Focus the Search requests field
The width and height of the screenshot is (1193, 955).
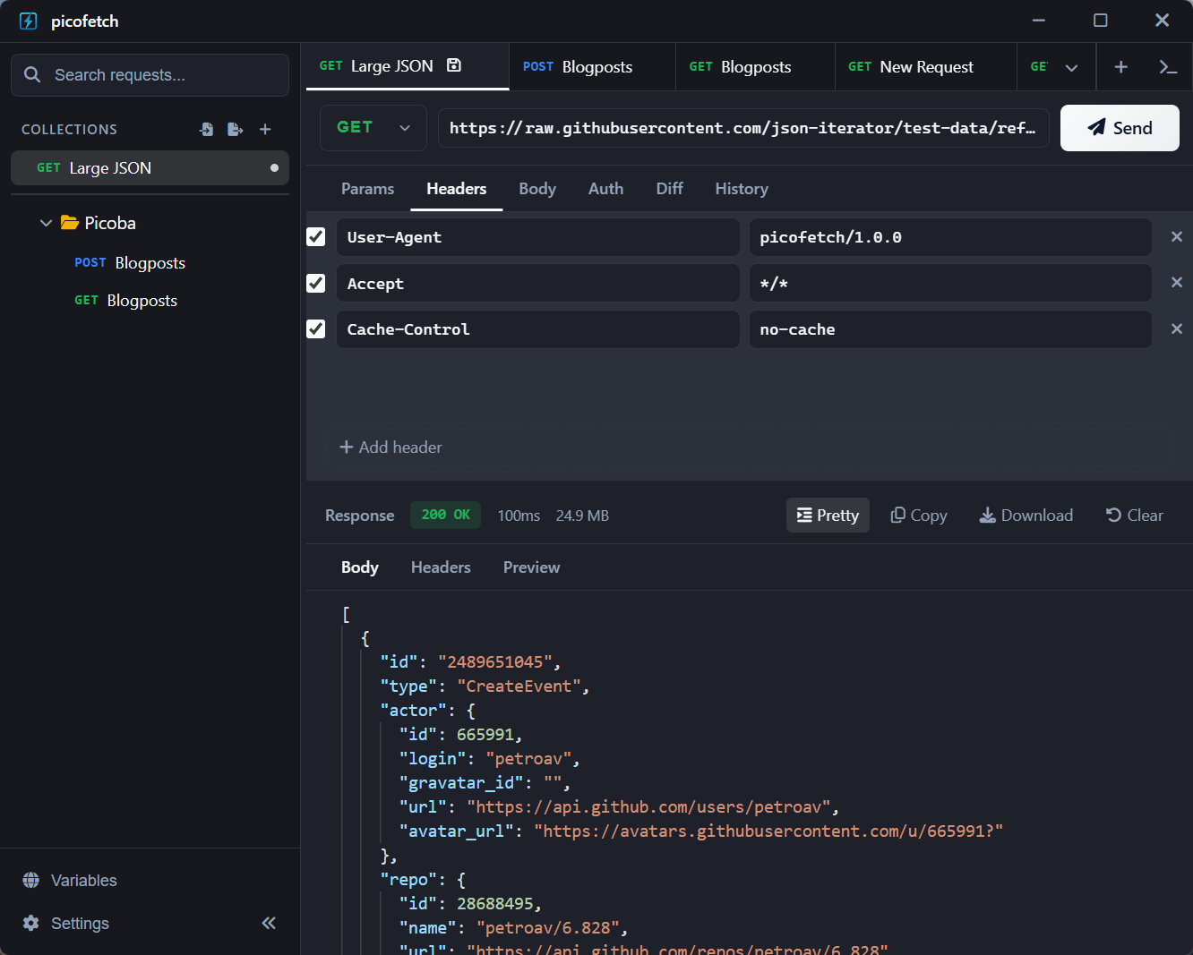click(150, 75)
